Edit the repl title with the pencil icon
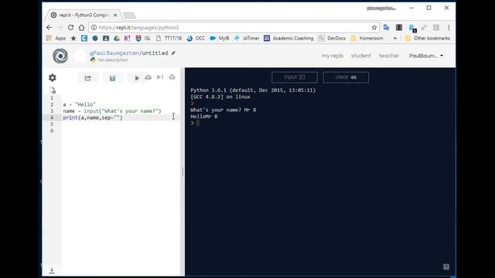Image resolution: width=495 pixels, height=278 pixels. (x=173, y=53)
